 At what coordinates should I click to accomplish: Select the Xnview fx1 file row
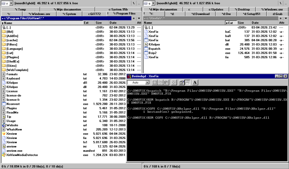[x=64, y=142]
